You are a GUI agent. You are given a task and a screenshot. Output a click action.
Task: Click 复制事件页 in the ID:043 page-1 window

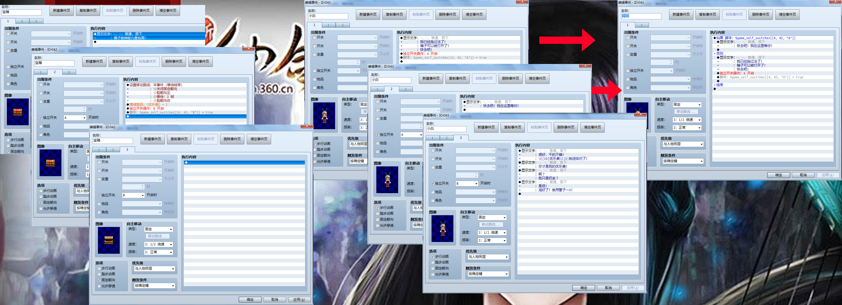394,15
